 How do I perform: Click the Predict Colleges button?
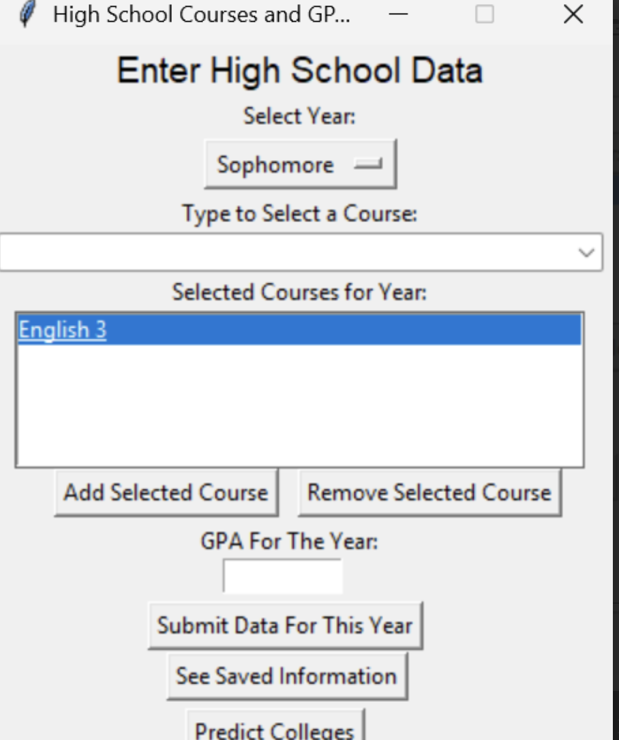[275, 726]
